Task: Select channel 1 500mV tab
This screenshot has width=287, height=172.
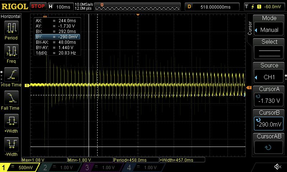Action: pos(19,167)
